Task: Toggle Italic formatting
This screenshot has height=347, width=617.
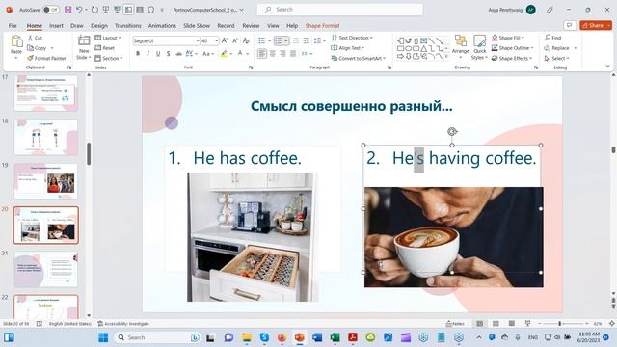Action: pos(148,54)
